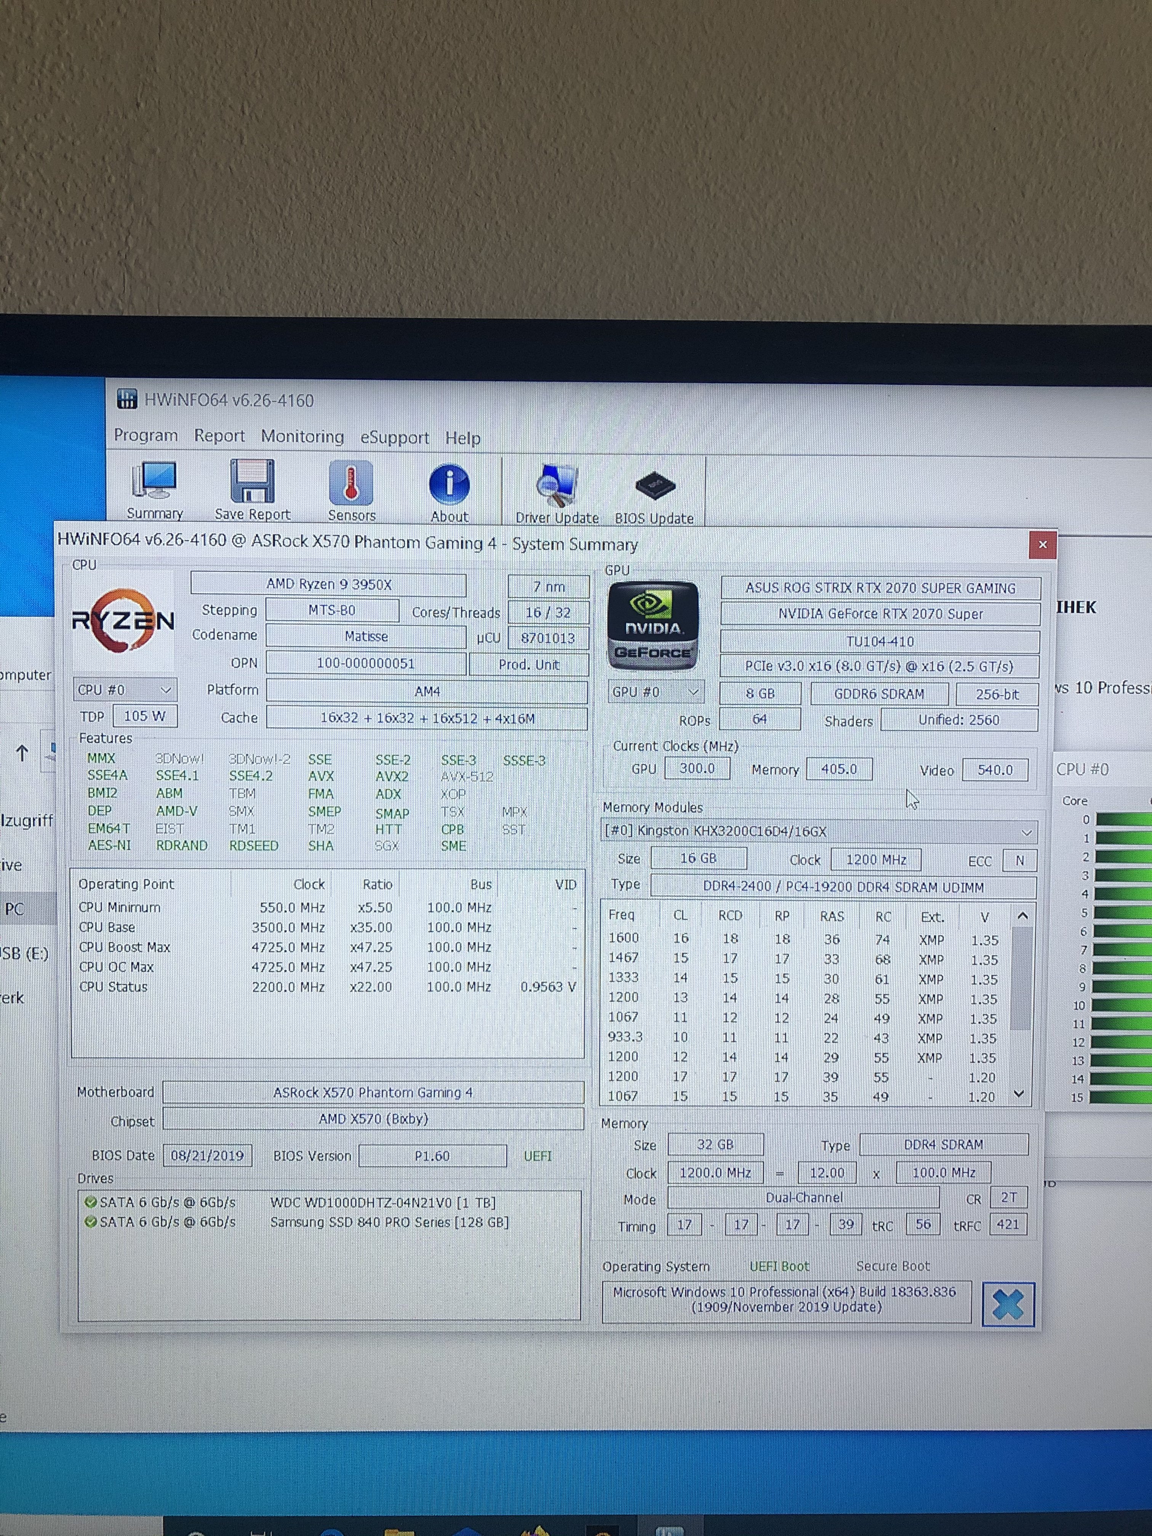Launch the Driver Update icon
The image size is (1152, 1536).
point(556,486)
